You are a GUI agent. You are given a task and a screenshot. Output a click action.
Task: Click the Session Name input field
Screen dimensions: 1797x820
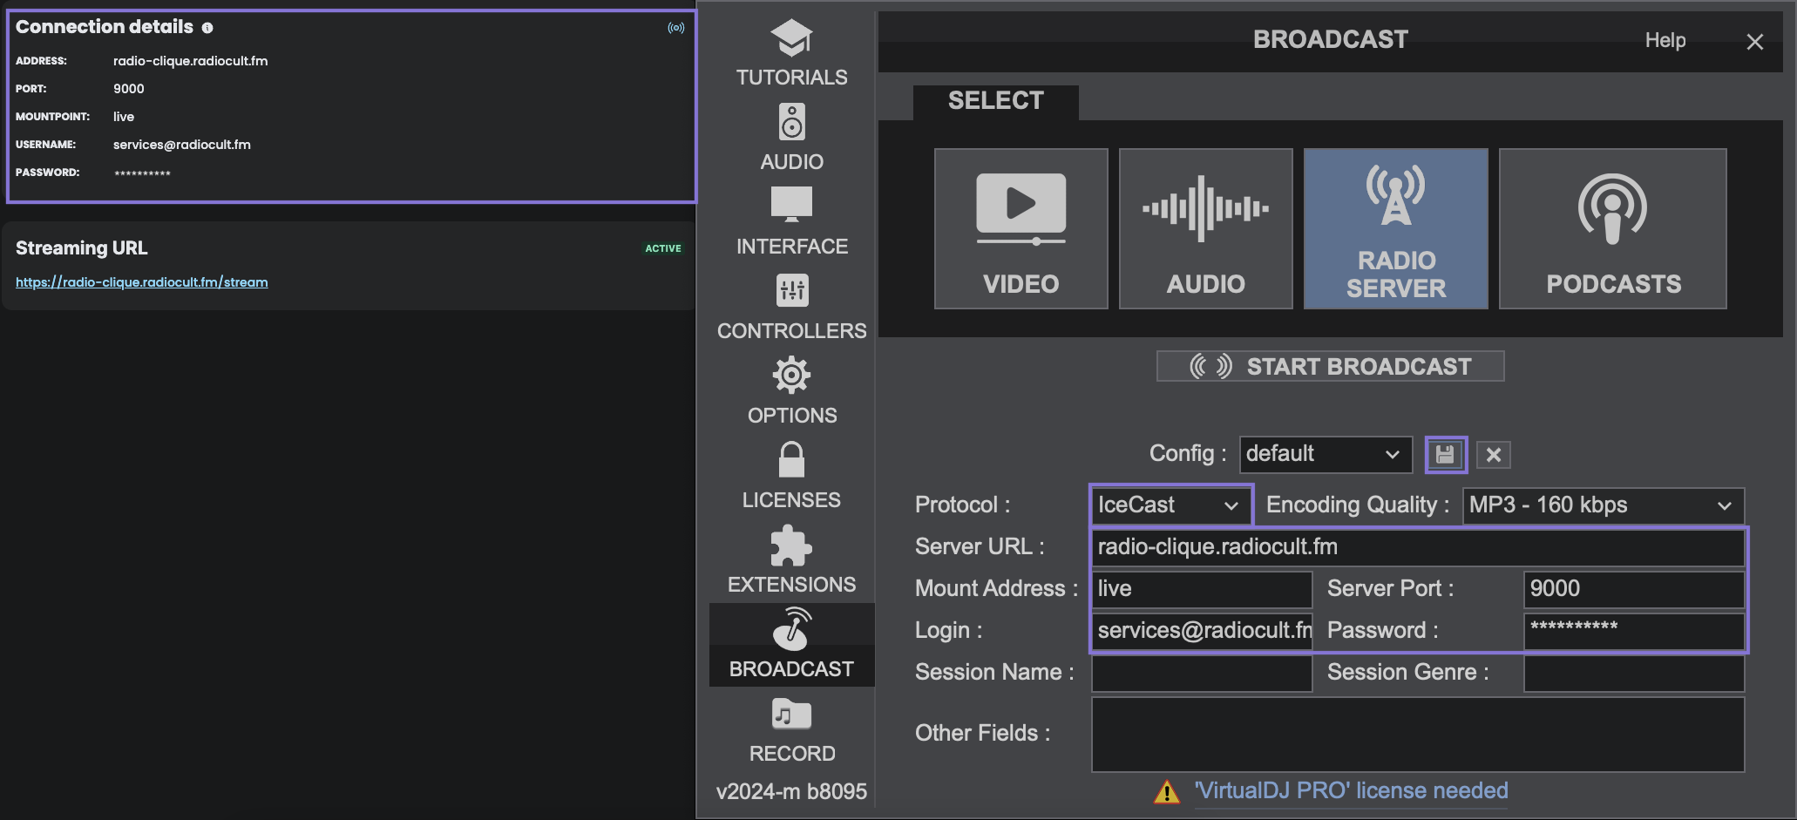pos(1202,673)
